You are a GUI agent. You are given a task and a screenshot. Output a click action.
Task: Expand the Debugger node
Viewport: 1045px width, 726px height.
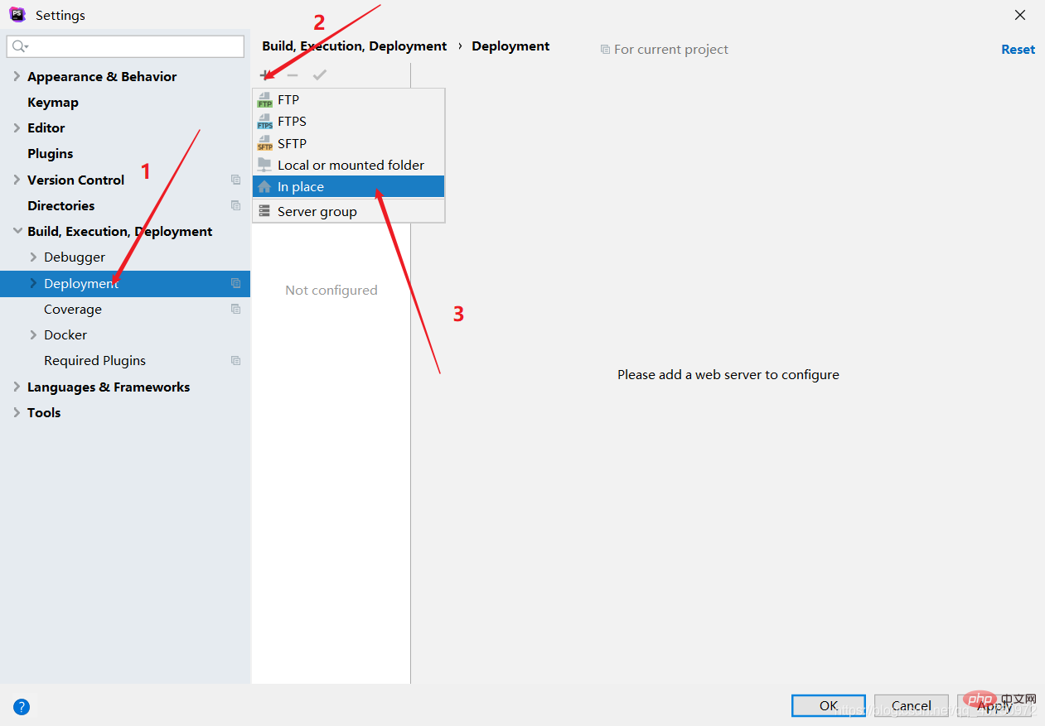pos(33,257)
